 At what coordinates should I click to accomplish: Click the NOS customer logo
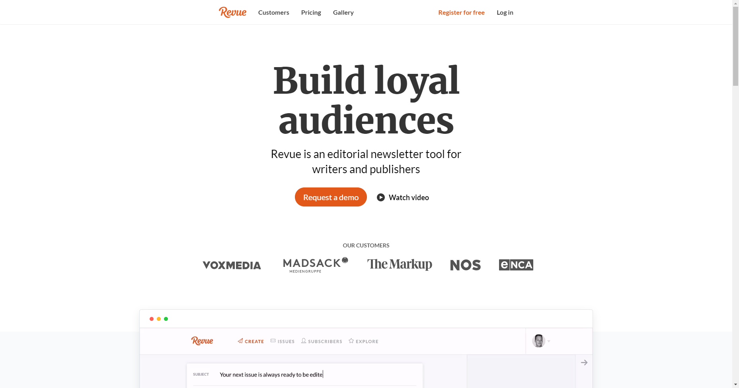coord(465,265)
